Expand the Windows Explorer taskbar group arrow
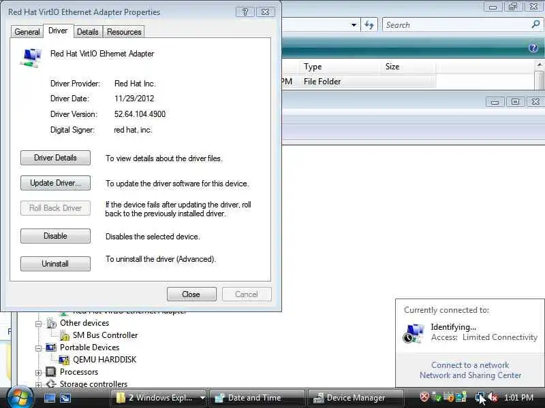This screenshot has width=545, height=408. pyautogui.click(x=202, y=398)
